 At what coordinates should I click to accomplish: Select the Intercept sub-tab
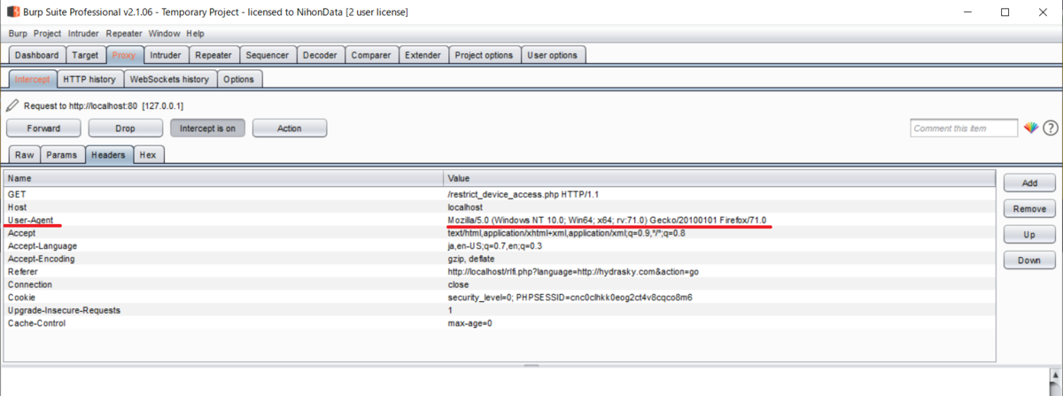point(33,79)
